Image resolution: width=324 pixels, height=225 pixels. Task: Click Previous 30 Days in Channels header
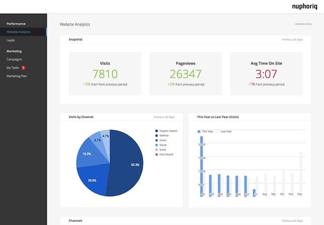[x=292, y=221]
